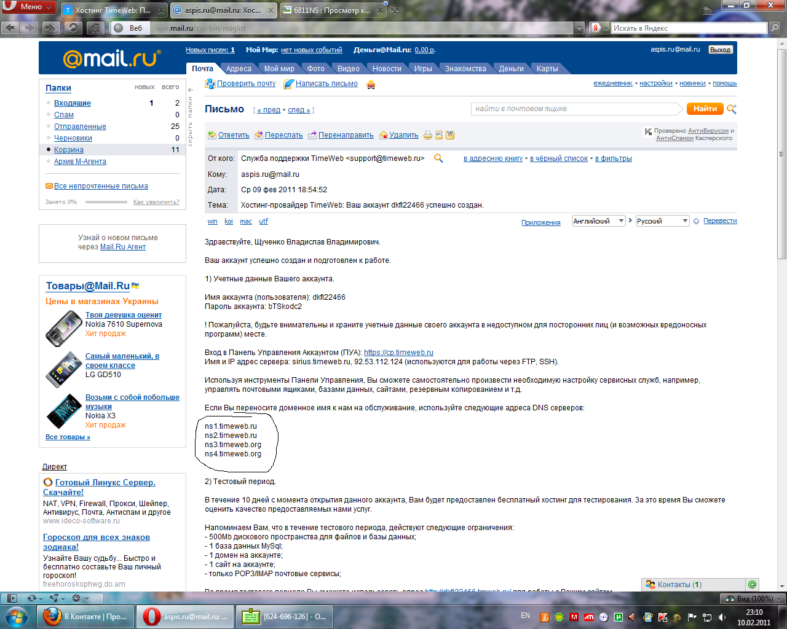
Task: Click the Yandex search input field
Action: pyautogui.click(x=689, y=28)
